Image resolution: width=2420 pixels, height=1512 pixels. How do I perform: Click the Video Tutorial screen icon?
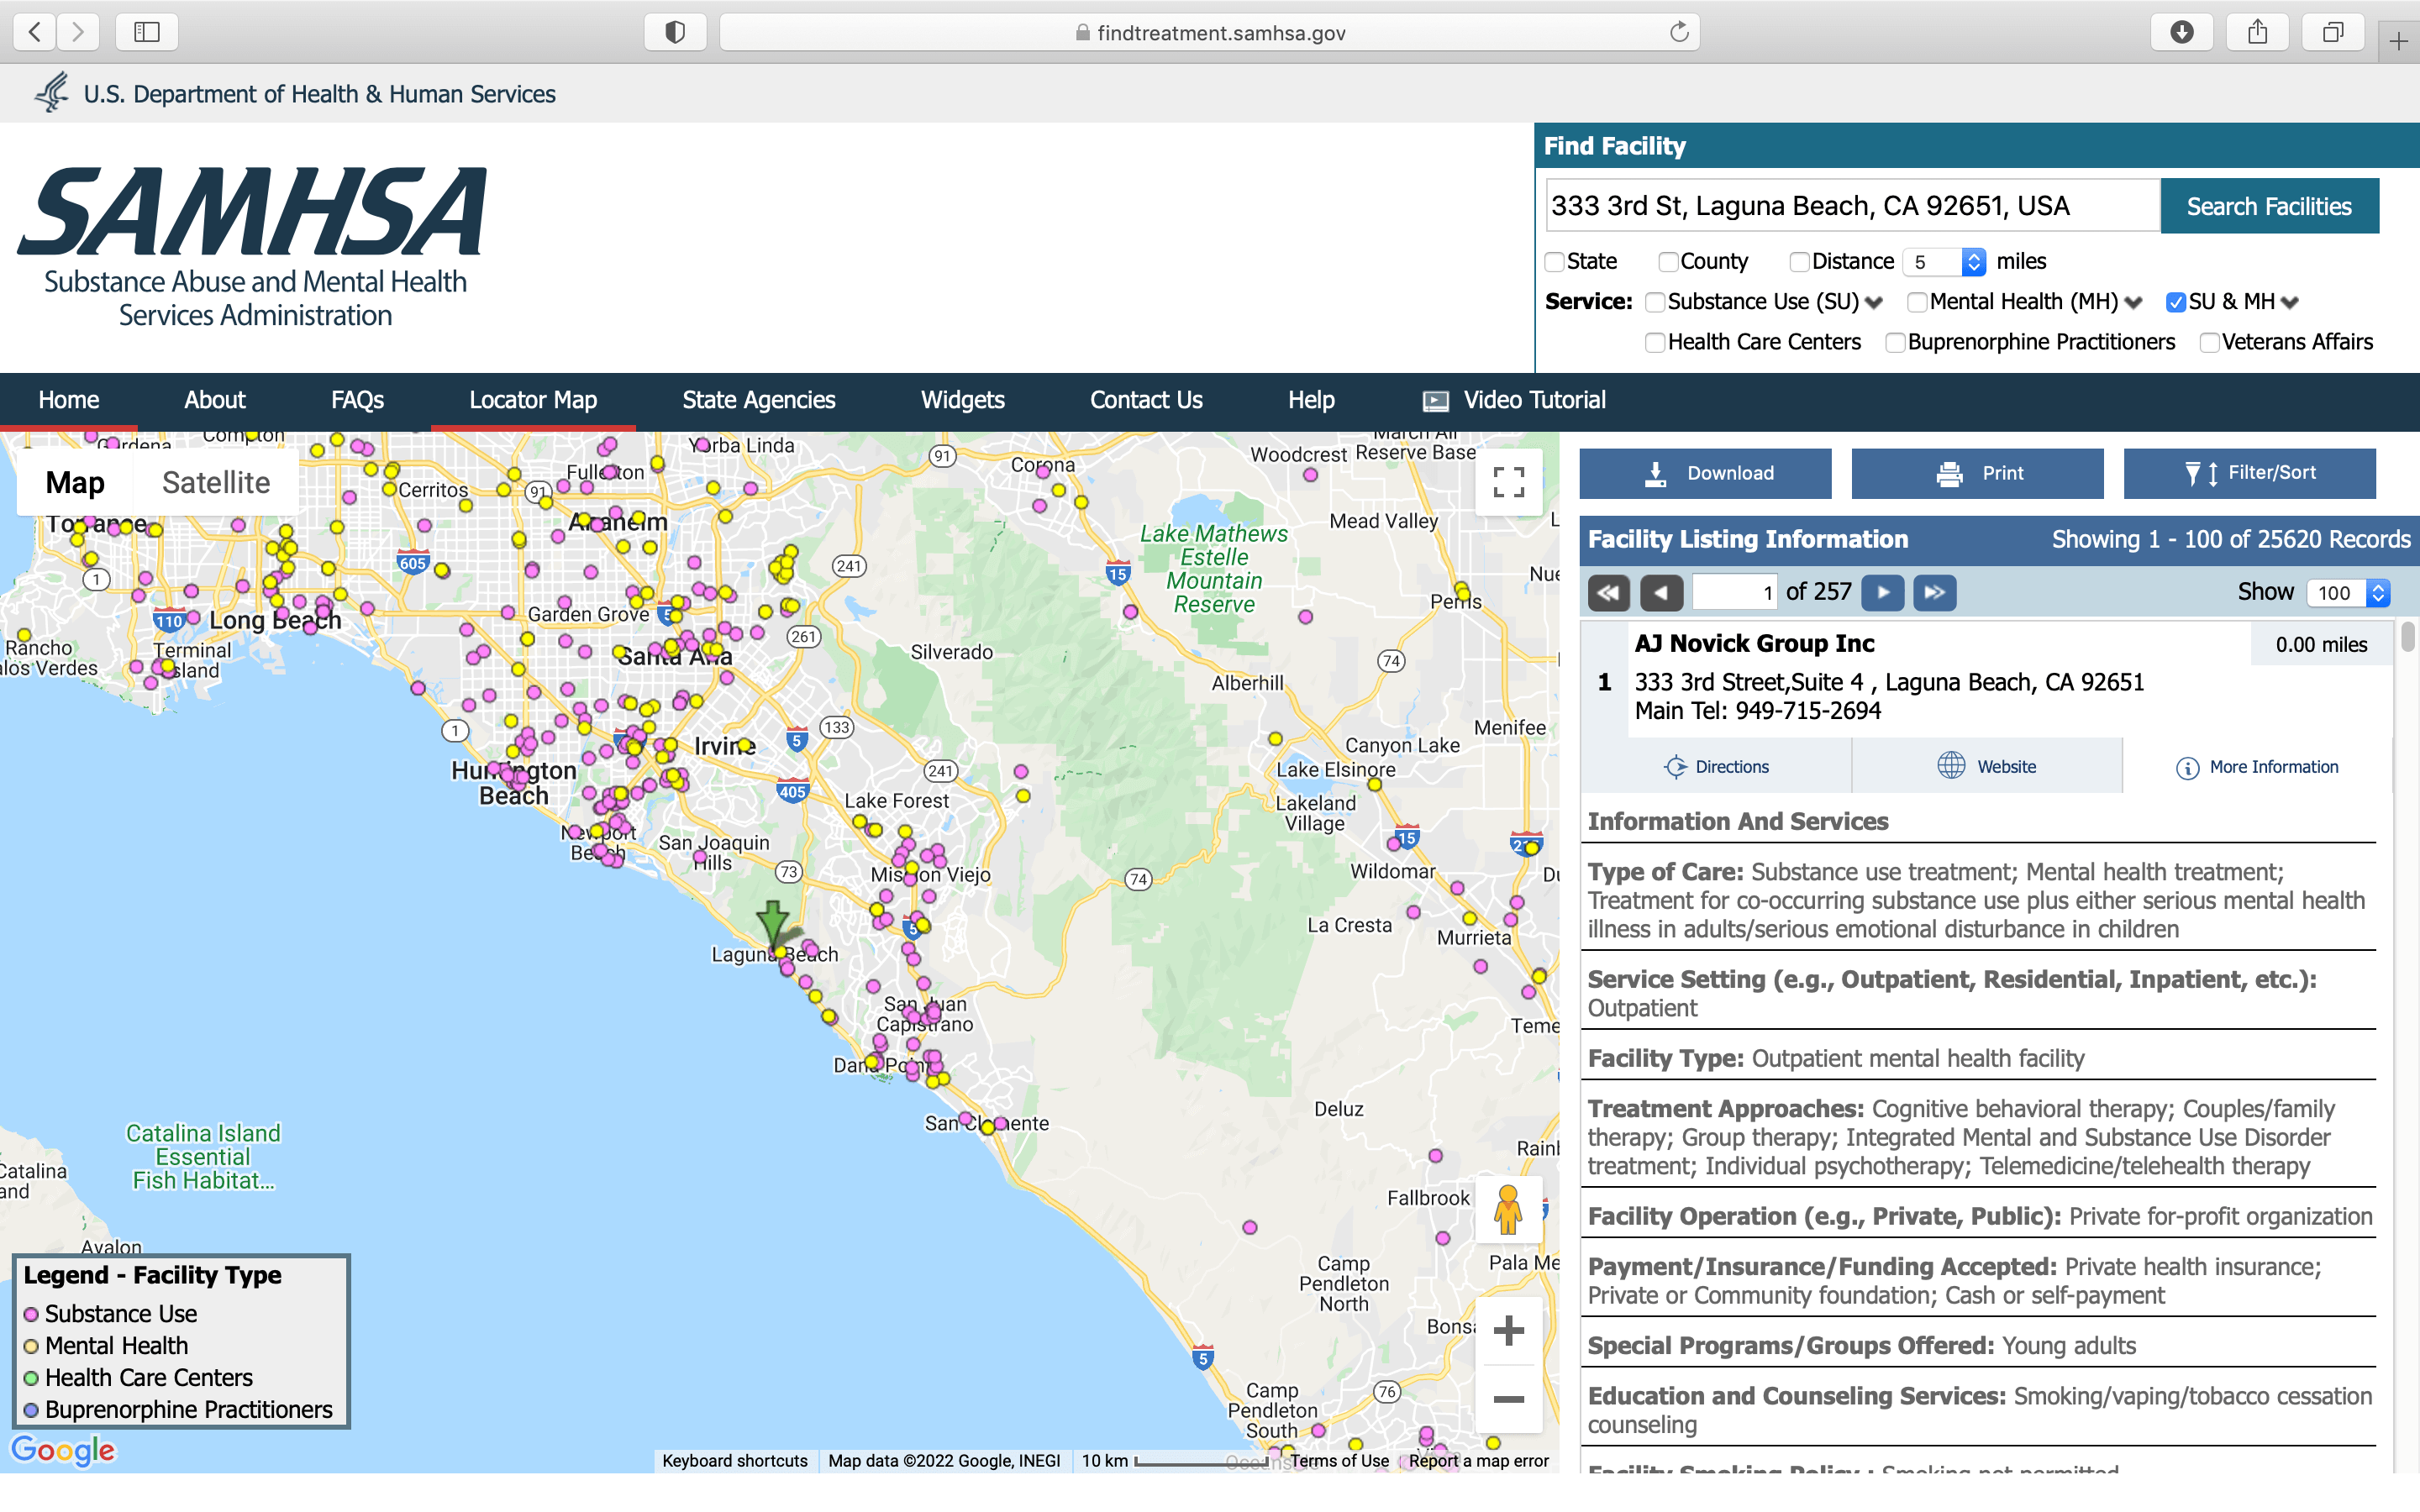click(1435, 401)
